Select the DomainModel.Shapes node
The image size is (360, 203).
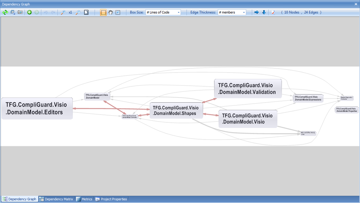176,110
